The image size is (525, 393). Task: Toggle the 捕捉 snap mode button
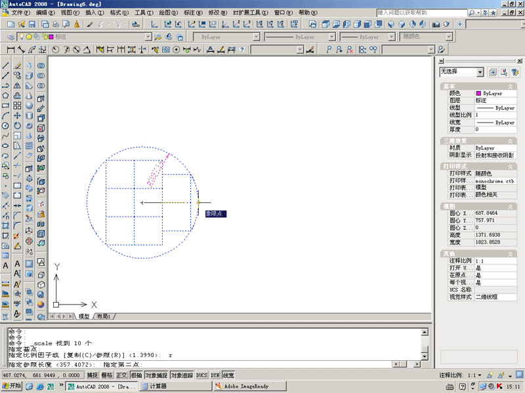(92, 375)
